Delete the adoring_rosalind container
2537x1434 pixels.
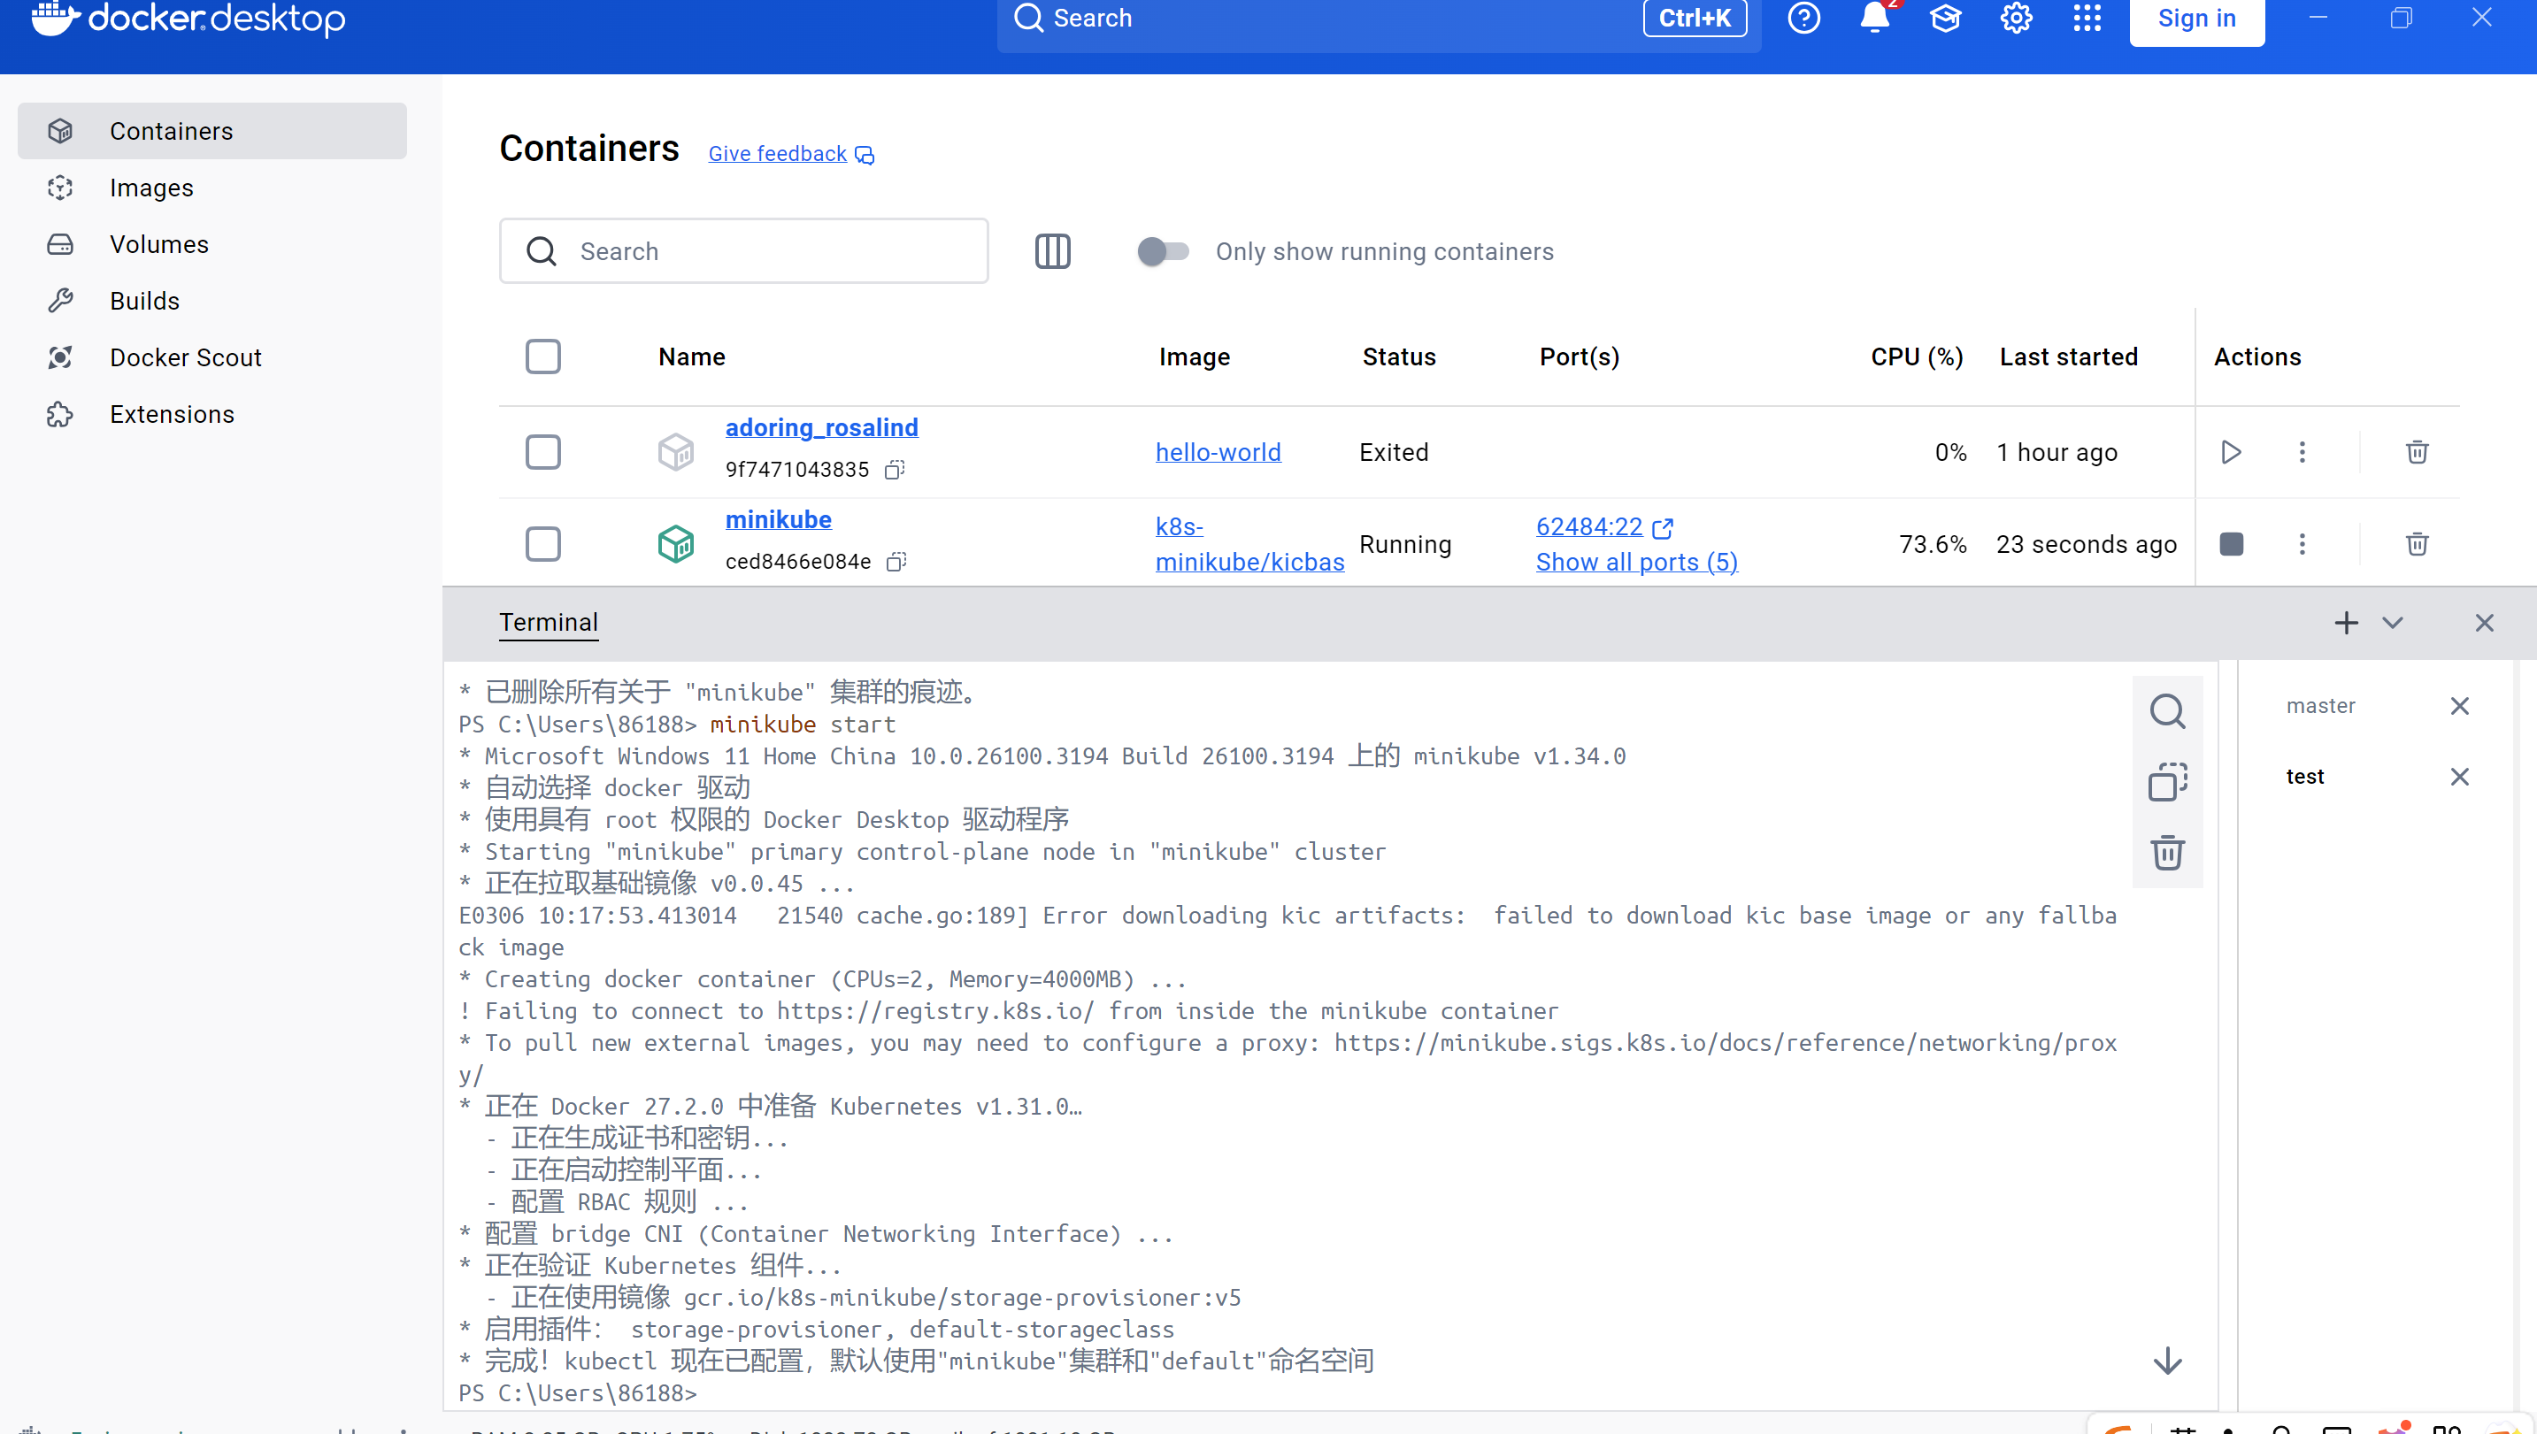(2416, 452)
